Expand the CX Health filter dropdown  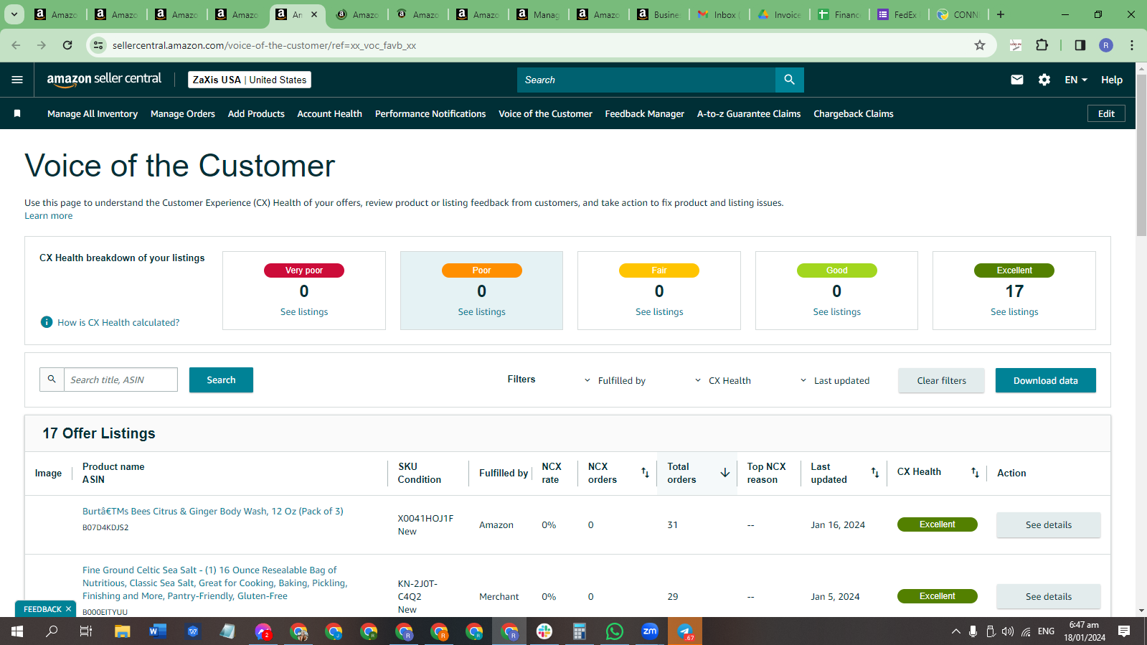[722, 380]
